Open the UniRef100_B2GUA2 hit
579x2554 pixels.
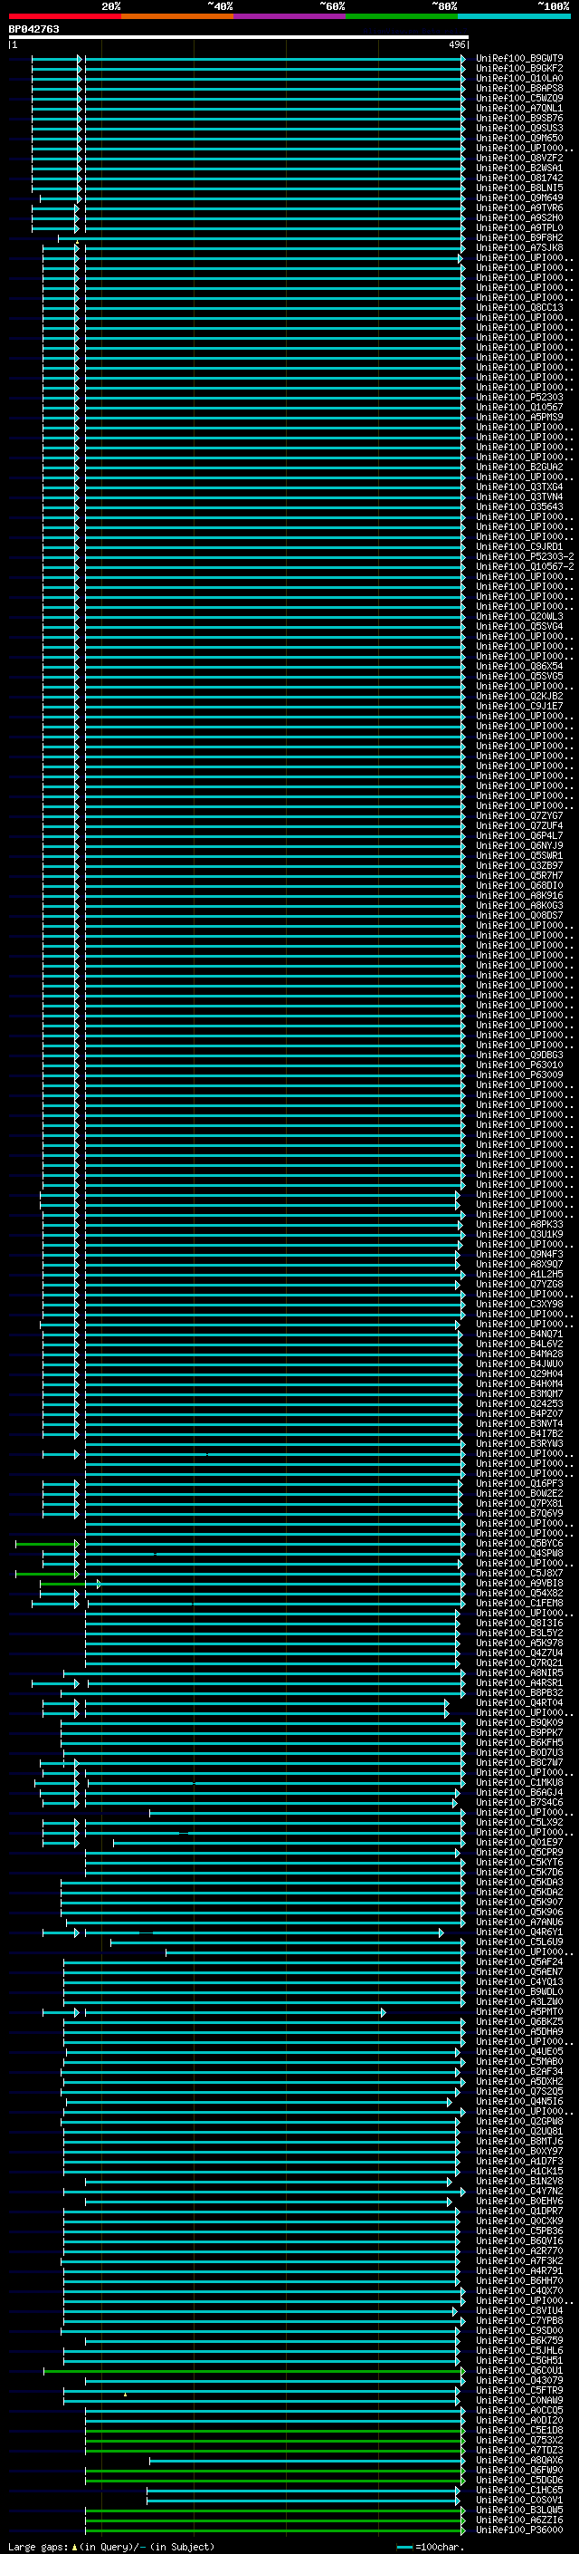518,467
